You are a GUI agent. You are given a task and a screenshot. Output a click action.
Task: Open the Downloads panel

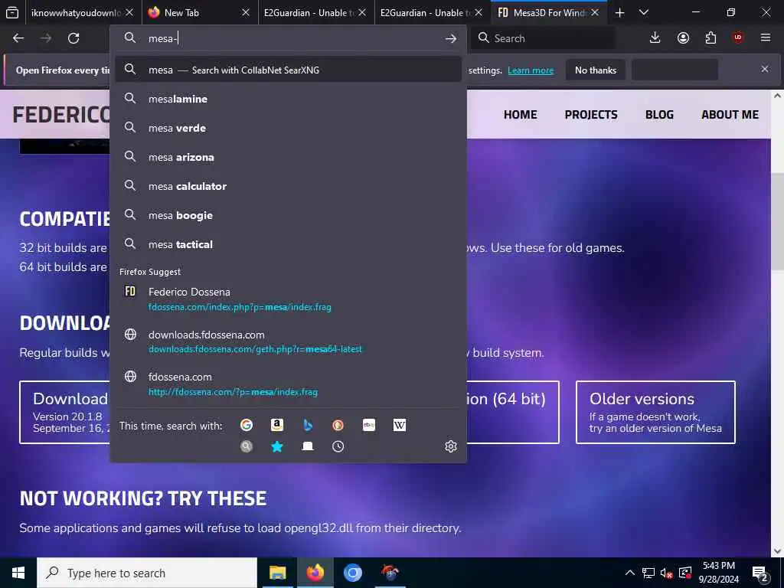(x=655, y=38)
